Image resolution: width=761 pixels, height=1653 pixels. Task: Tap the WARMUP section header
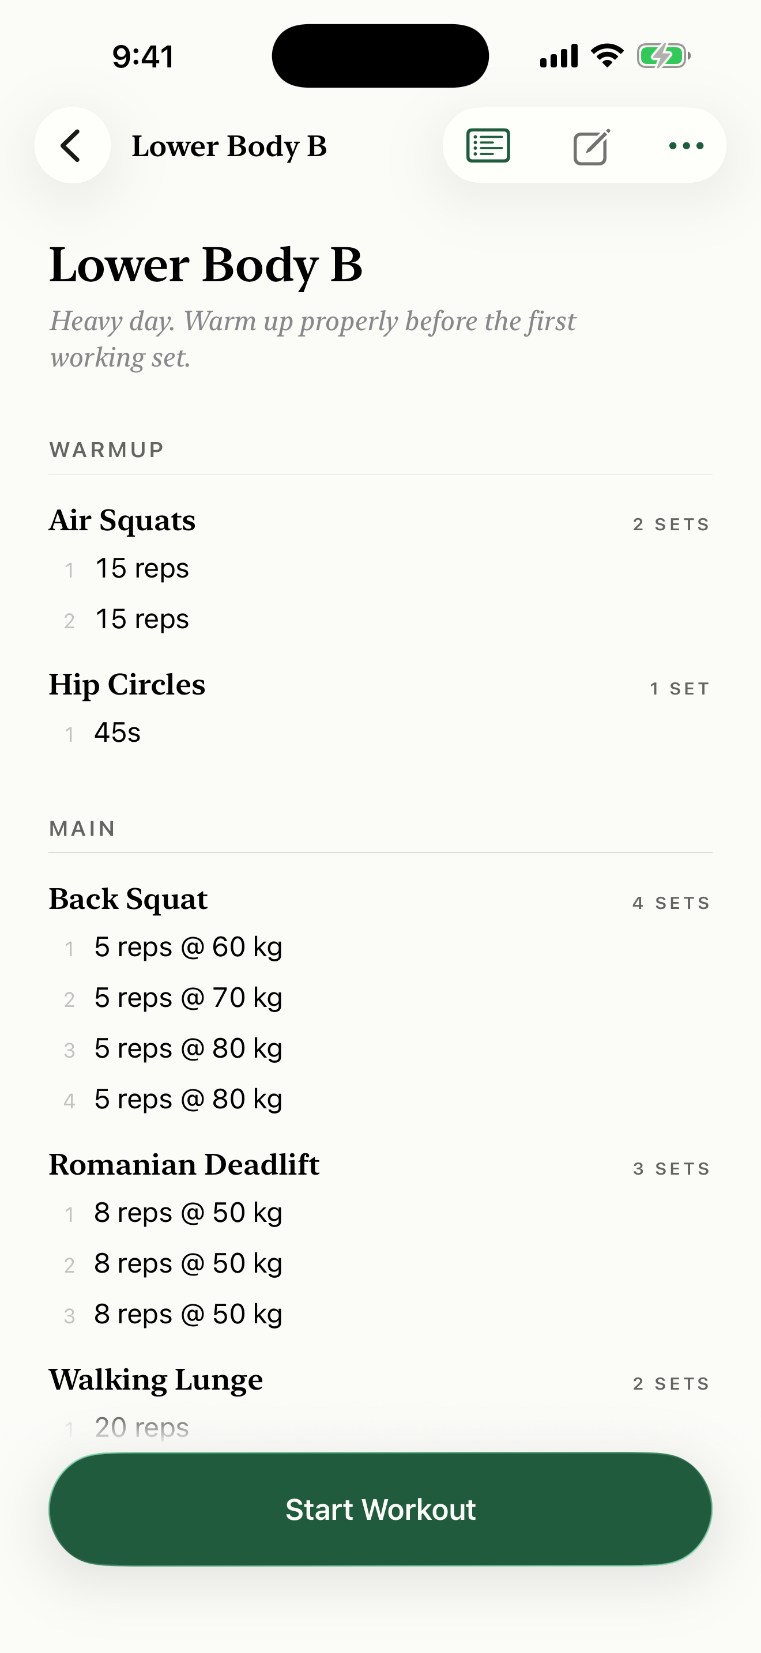tap(107, 450)
